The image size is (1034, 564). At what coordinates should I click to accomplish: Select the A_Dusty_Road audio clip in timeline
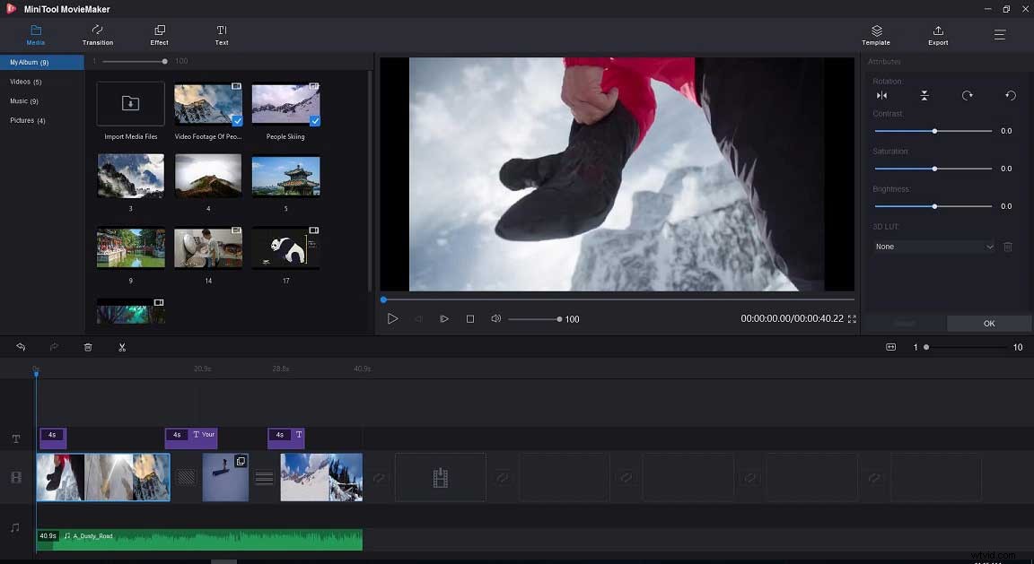point(197,536)
